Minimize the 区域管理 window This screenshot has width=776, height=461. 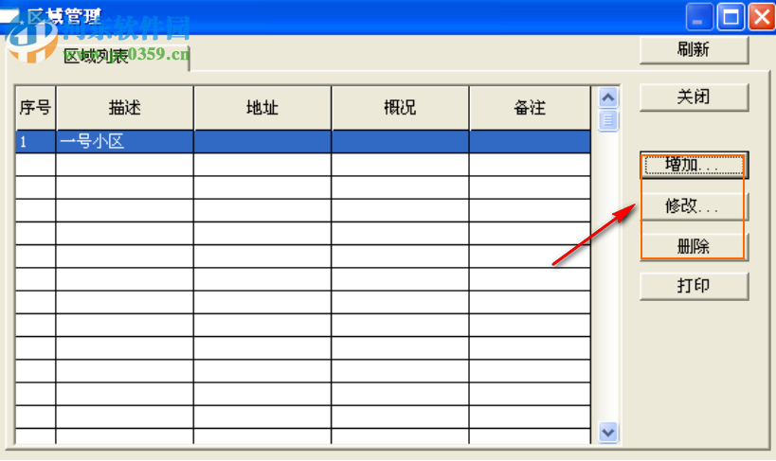point(699,17)
